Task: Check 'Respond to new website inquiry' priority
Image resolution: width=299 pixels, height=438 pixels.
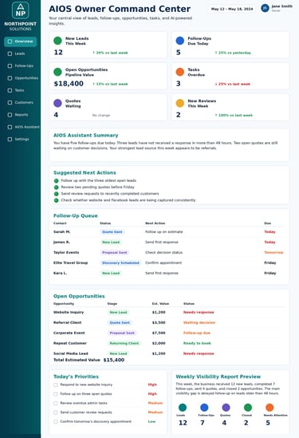Action: pos(56,385)
